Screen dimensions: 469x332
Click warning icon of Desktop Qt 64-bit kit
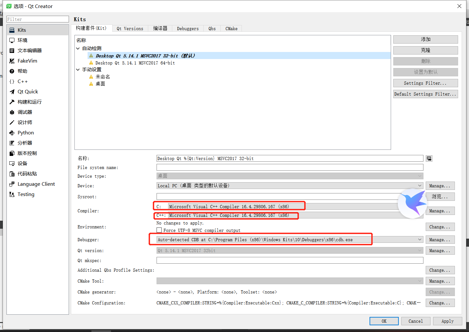pos(91,63)
